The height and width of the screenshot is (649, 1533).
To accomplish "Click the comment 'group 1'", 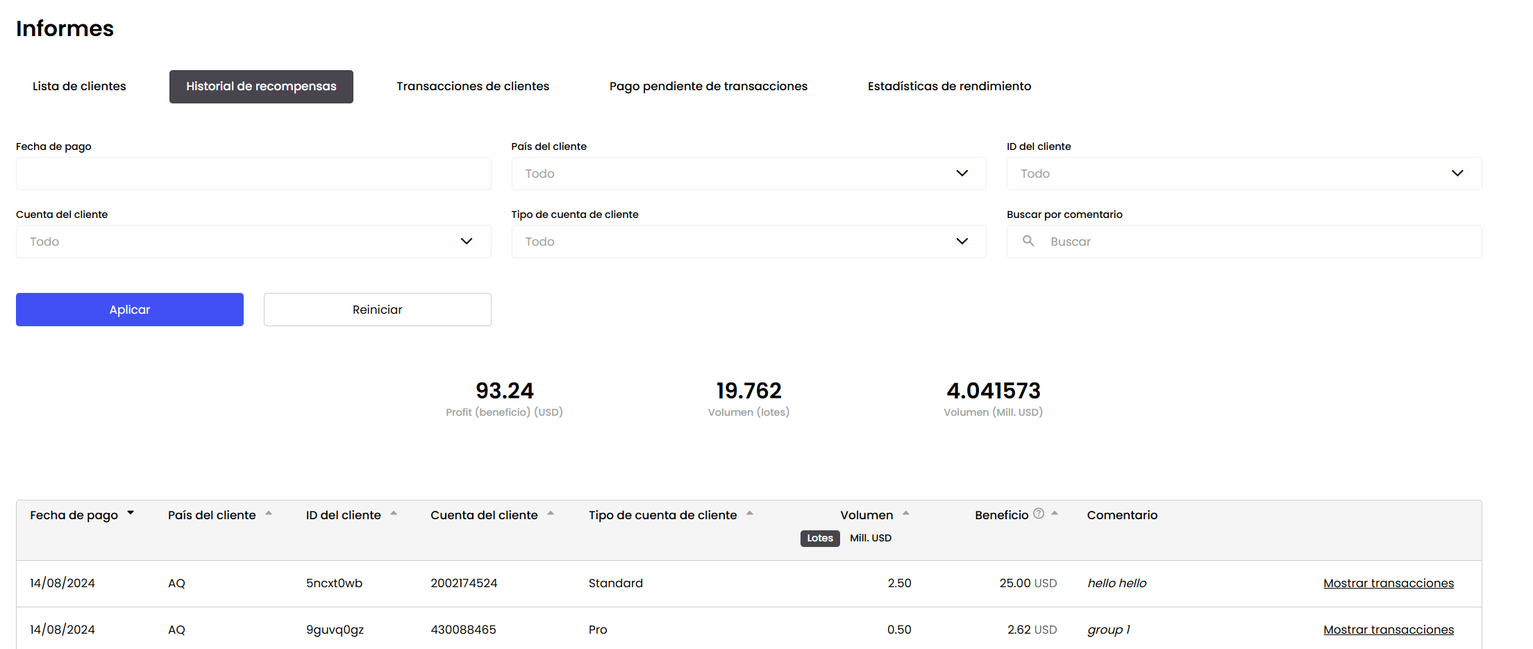I will point(1109,630).
